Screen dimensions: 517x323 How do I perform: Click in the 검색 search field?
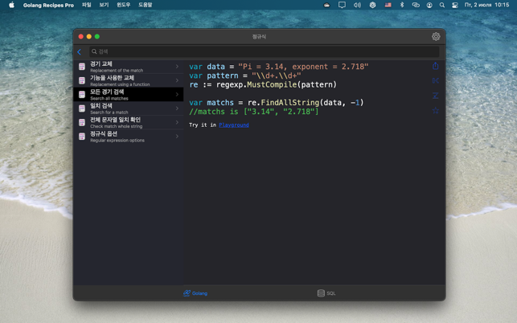click(x=264, y=51)
